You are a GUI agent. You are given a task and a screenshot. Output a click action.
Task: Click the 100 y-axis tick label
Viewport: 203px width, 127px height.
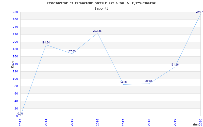pos(15,79)
